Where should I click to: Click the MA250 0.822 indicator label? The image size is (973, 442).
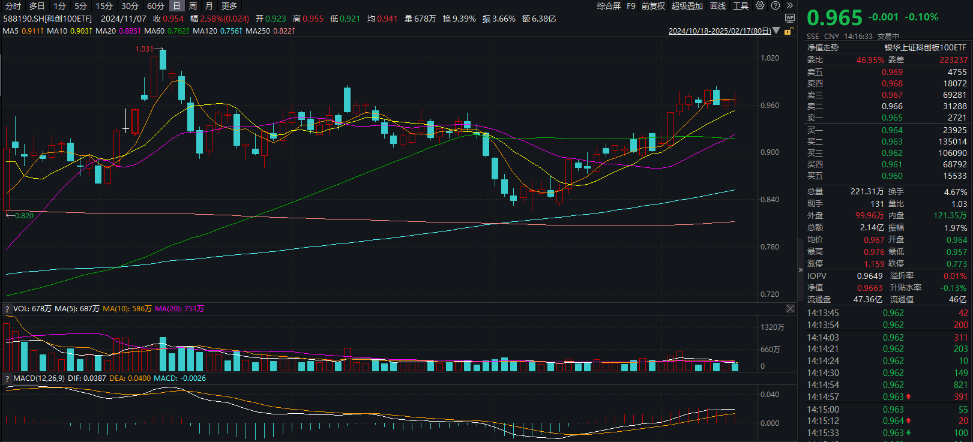pyautogui.click(x=270, y=31)
